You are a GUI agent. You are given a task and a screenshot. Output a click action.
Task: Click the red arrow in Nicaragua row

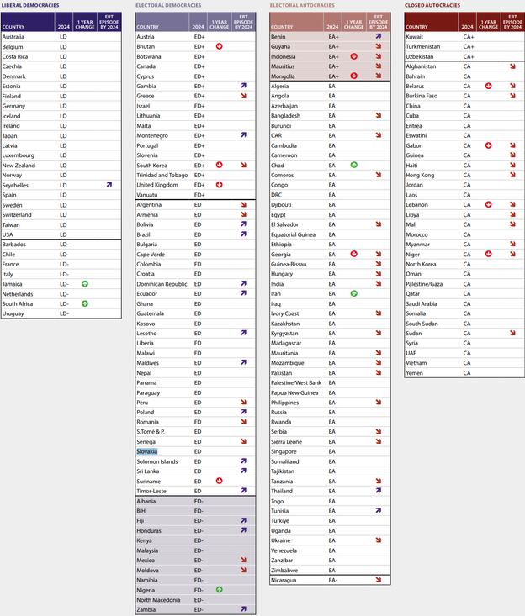[x=378, y=580]
